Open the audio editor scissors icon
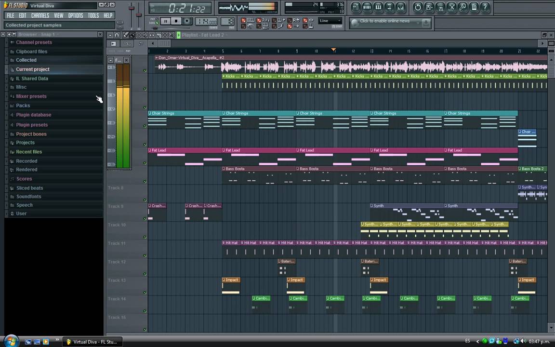 pos(451,7)
